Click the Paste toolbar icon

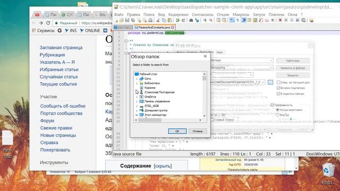169,21
